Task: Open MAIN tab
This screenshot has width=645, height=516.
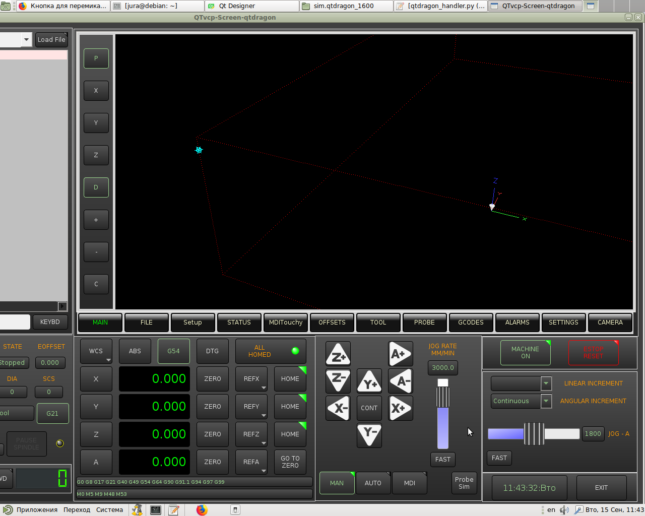Action: [x=100, y=322]
